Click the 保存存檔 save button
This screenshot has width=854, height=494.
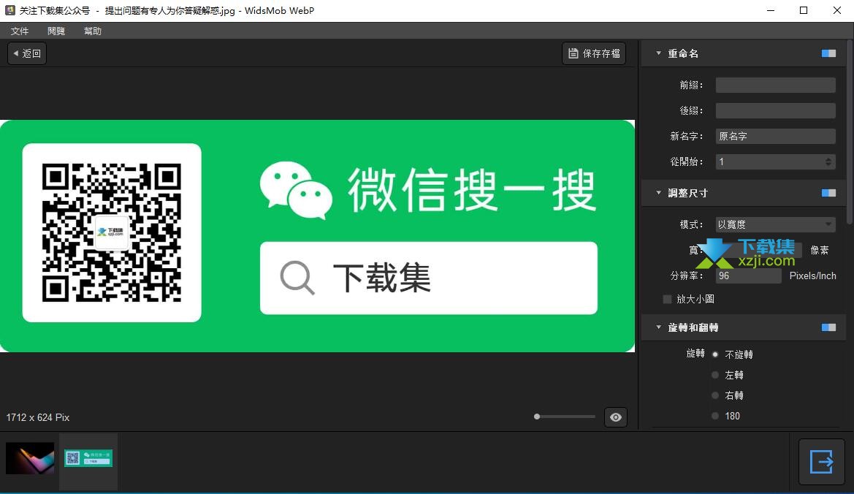tap(594, 53)
